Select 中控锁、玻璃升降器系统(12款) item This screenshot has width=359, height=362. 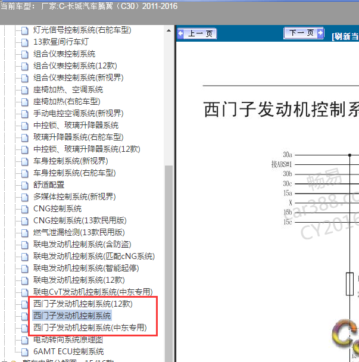click(87, 149)
